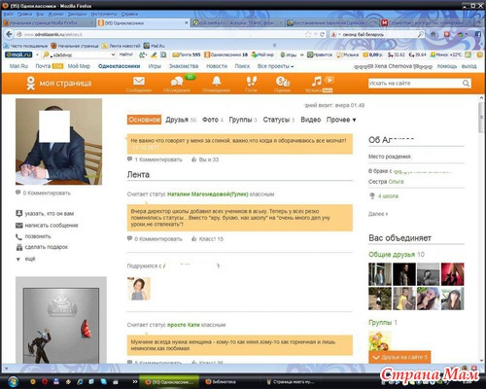Screen dimensions: 486x389
Task: Click the Facebook icon in Firefox toolbar
Action: (x=478, y=34)
